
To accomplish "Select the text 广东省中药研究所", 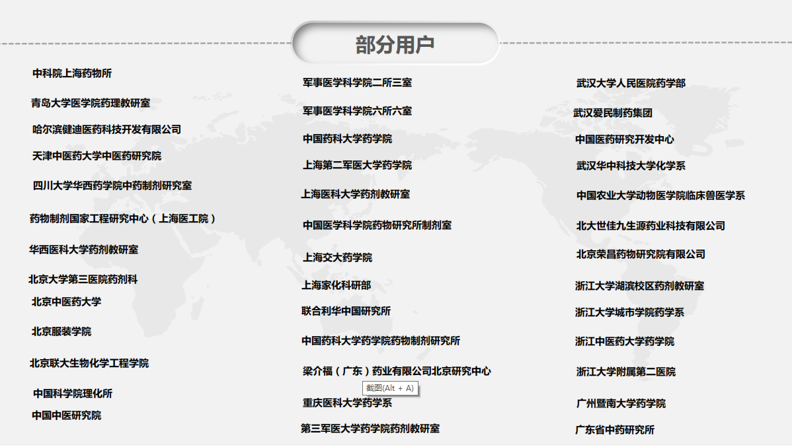I will (x=615, y=430).
